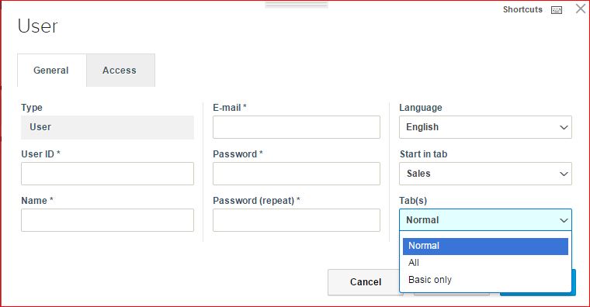Screen dimensions: 590x307
Task: Click the Cancel button
Action: coord(364,282)
